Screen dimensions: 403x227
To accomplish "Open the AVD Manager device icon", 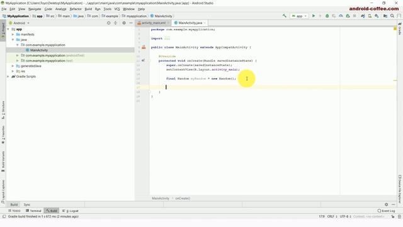I will 370,16.
